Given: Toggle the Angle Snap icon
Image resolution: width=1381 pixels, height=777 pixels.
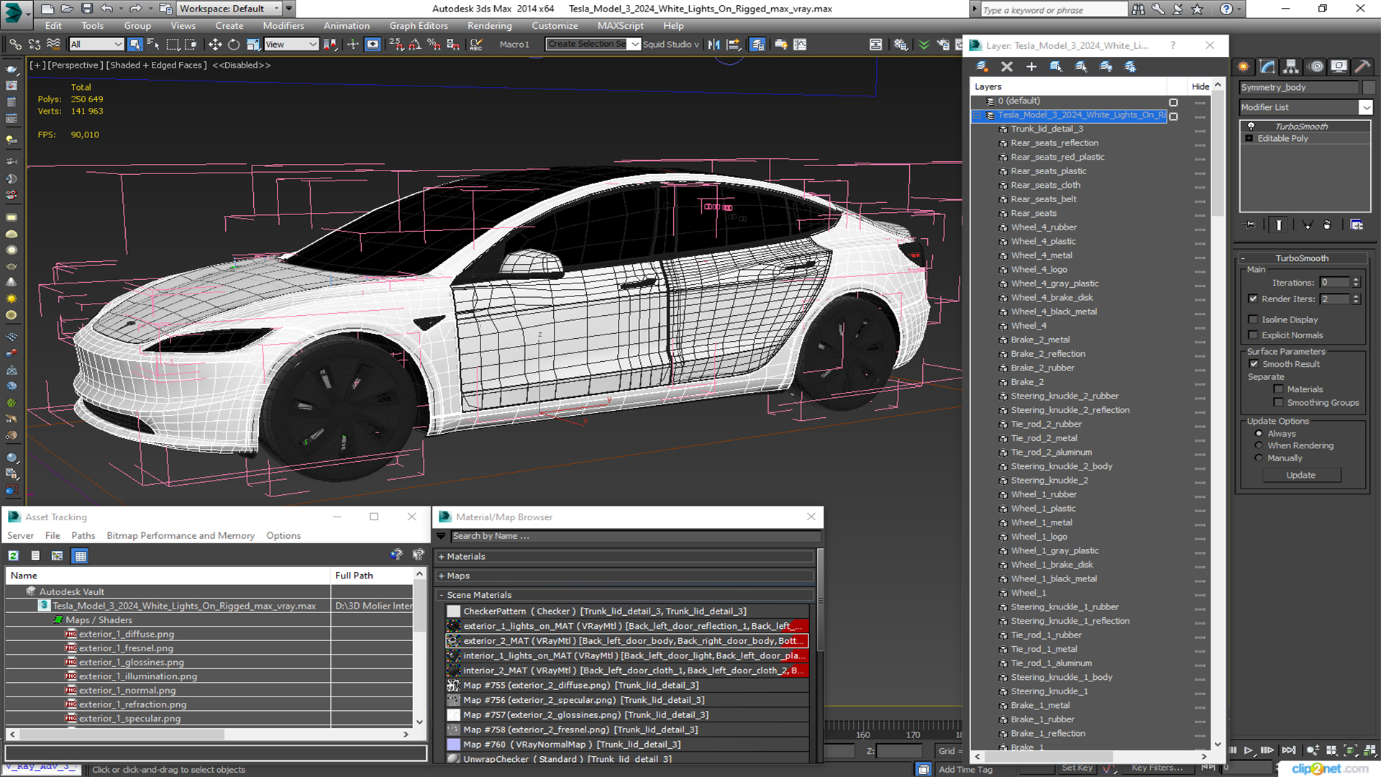Looking at the screenshot, I should (415, 45).
